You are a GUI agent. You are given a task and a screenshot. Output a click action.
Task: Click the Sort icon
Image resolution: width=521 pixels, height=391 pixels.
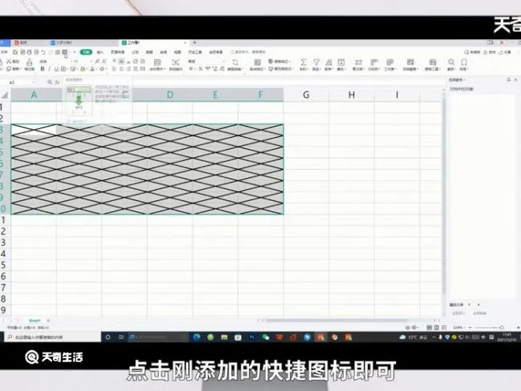329,62
